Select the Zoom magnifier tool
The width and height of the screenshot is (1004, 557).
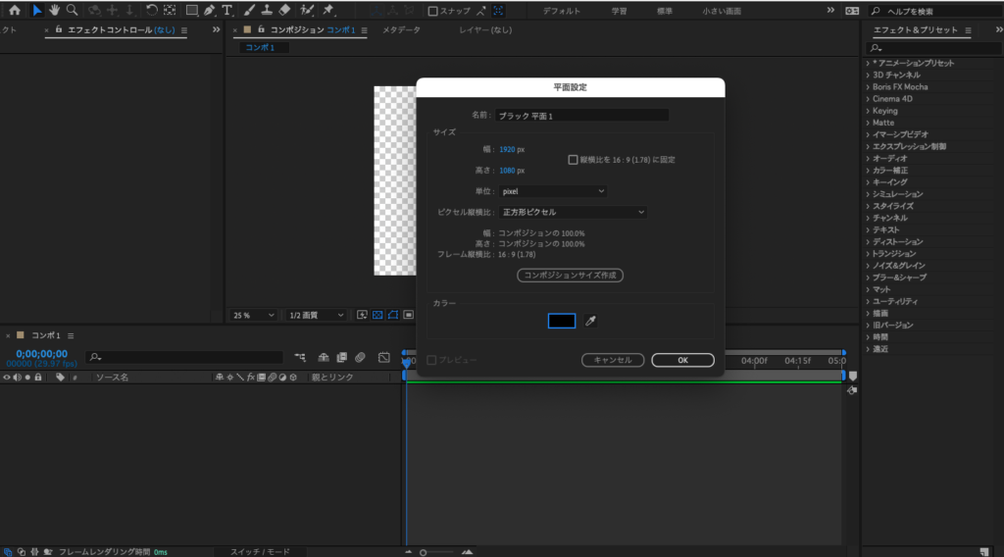72,10
